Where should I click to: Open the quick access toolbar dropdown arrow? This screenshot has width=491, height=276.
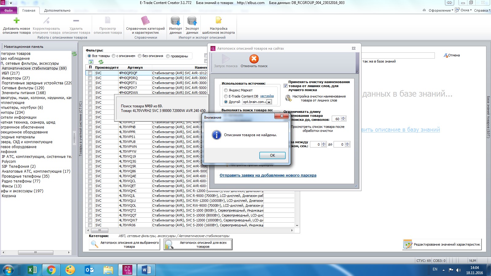pos(11,3)
